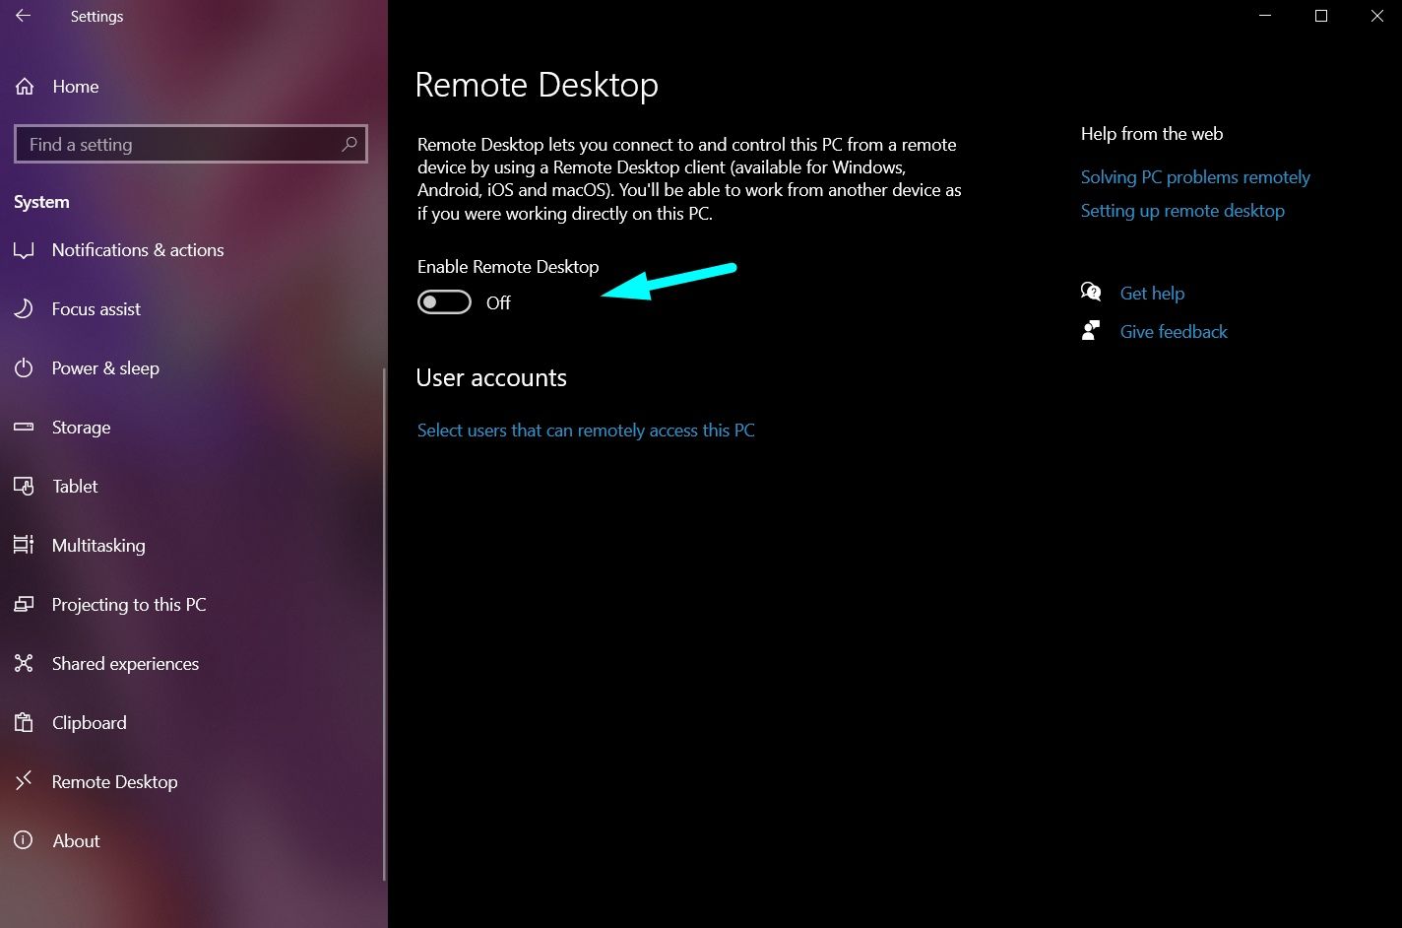The image size is (1402, 928).
Task: Open Shared experiences settings
Action: (125, 664)
